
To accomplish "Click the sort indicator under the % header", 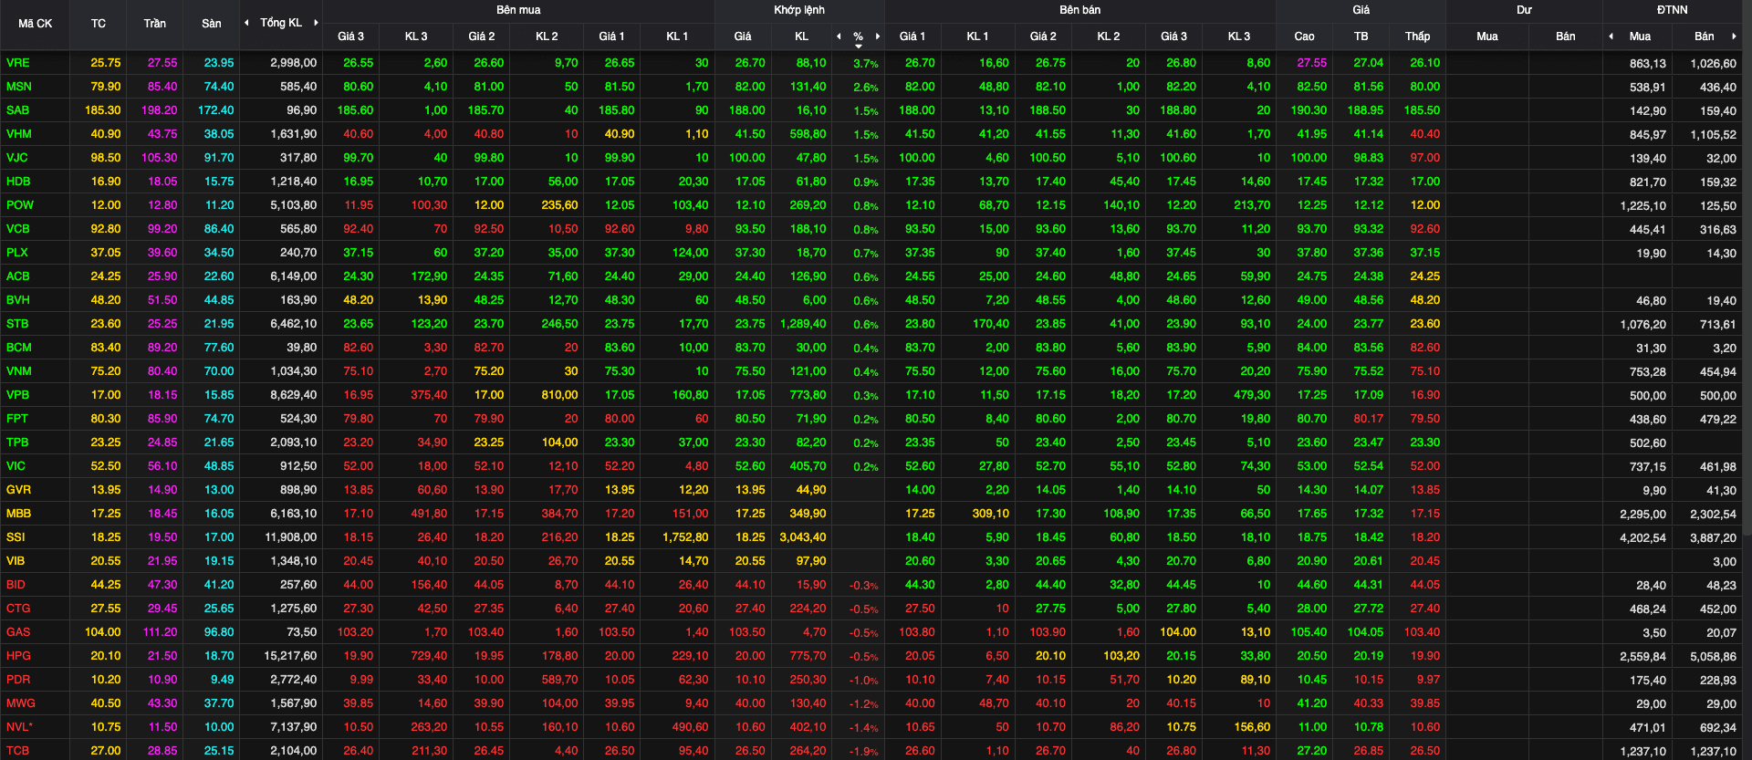I will click(859, 46).
